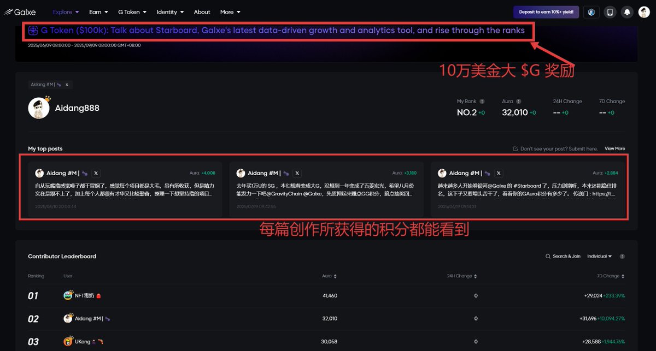Click +31,696 7D change value
The width and height of the screenshot is (656, 351).
point(589,319)
